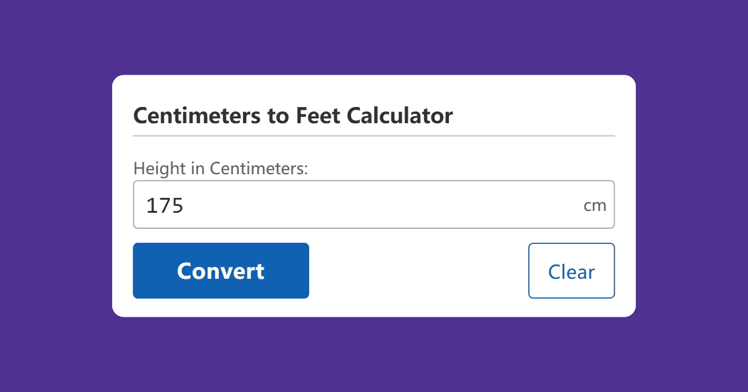Click the Centimeters to Feet Calculator heading
748x392 pixels.
coord(293,116)
